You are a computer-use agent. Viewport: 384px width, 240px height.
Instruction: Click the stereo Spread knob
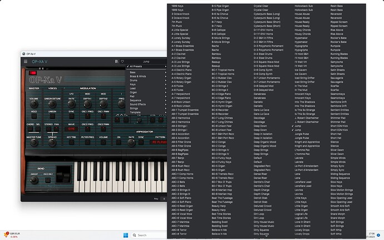point(52,143)
